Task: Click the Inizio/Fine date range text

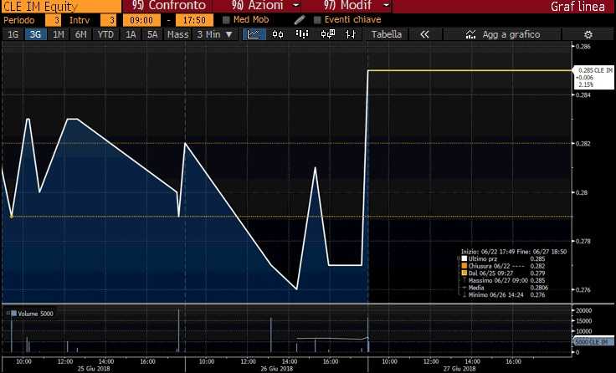Action: (514, 252)
